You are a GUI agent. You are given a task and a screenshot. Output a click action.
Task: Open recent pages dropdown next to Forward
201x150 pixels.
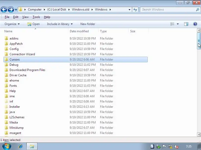[x=16, y=9]
